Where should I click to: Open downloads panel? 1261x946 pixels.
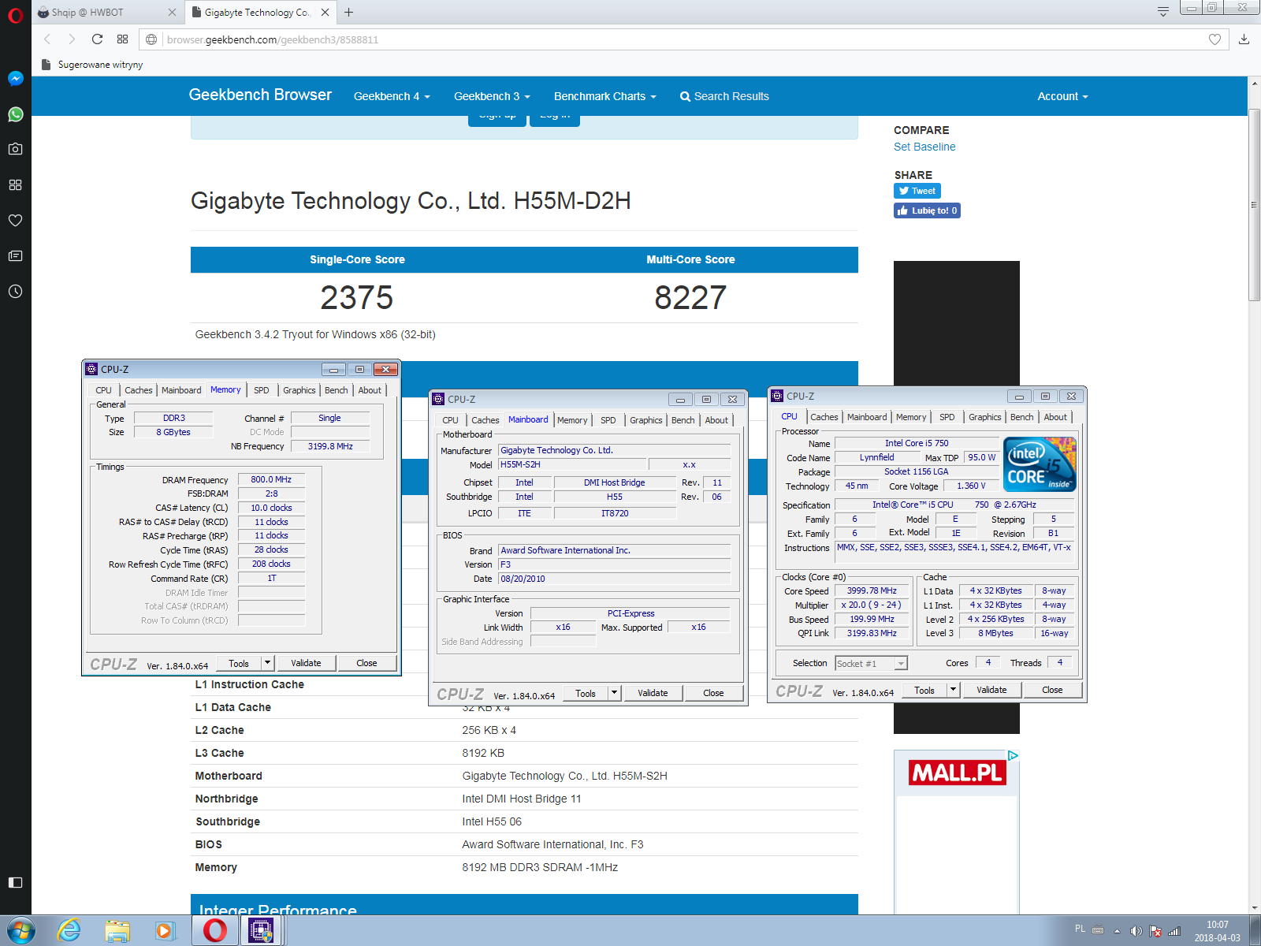pyautogui.click(x=1244, y=39)
